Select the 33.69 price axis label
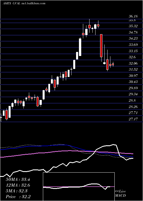143x201 pixels. (133, 45)
